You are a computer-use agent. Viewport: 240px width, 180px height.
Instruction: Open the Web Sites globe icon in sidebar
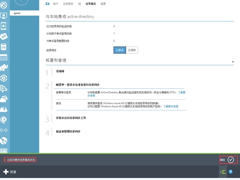click(3, 5)
